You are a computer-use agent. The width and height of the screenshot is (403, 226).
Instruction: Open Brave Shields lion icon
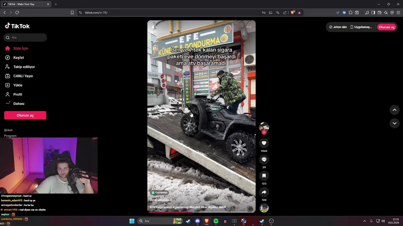coord(292,13)
